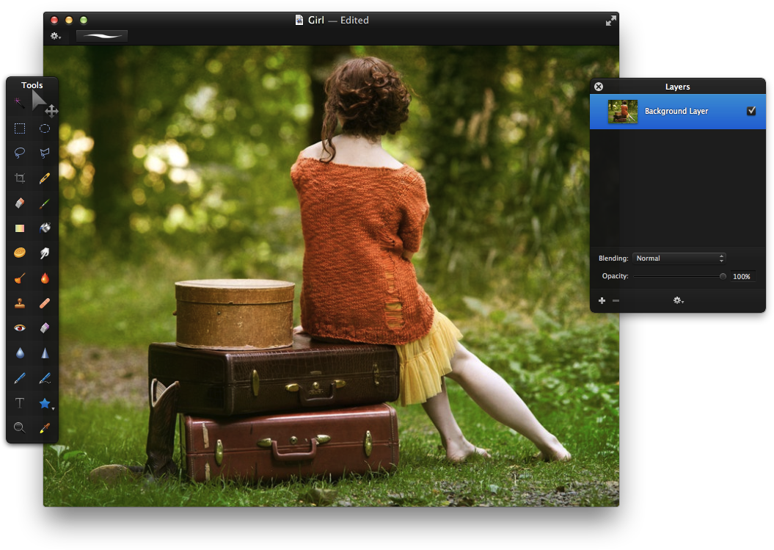774x550 pixels.
Task: Click the Opacity slider handle
Action: [x=723, y=277]
